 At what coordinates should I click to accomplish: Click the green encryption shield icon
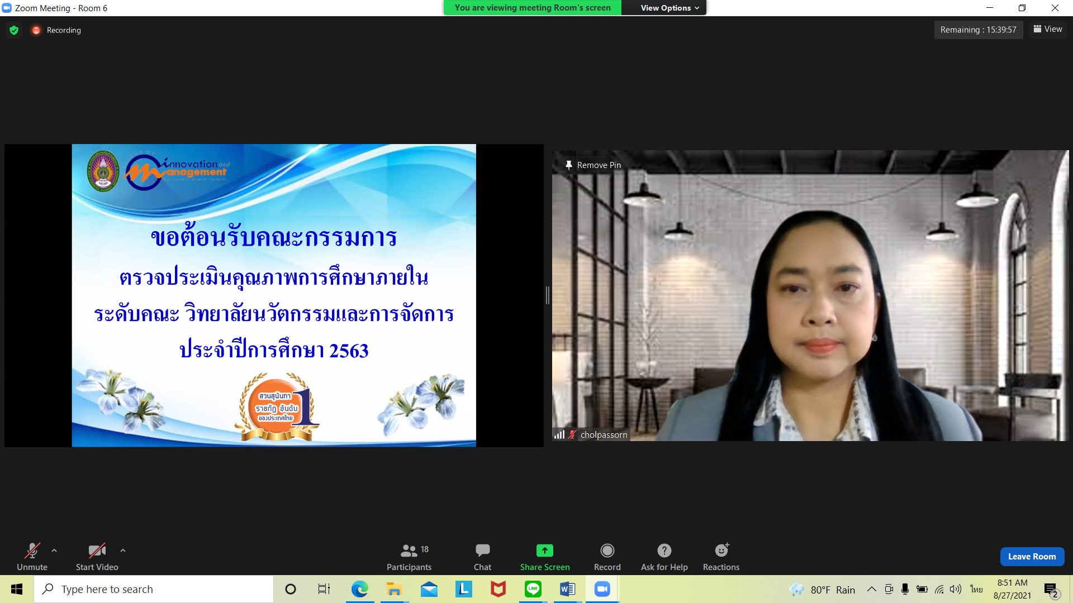tap(14, 30)
